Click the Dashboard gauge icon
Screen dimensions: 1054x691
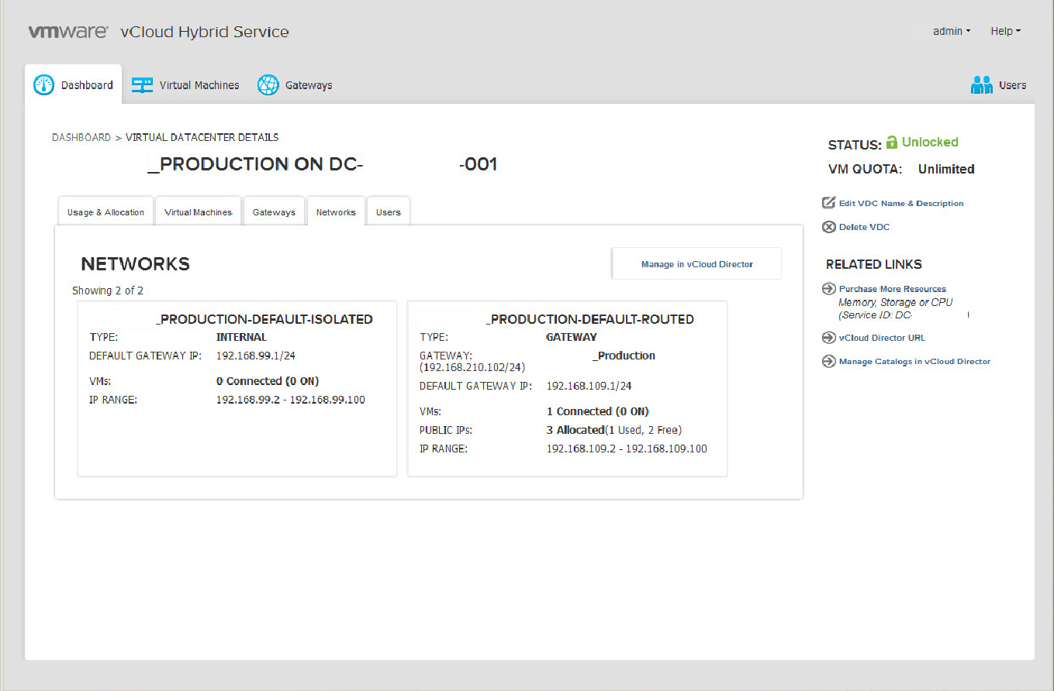tap(44, 85)
